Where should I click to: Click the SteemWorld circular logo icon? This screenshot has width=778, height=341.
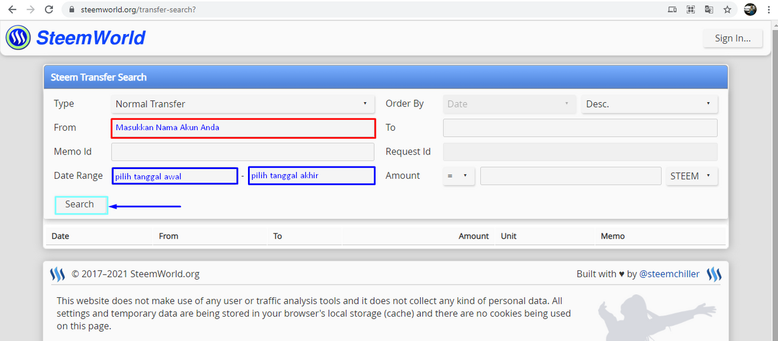tap(18, 38)
